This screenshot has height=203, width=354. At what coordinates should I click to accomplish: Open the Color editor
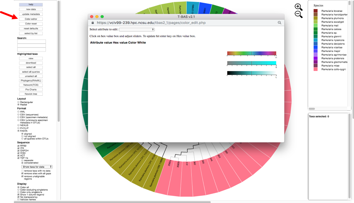pyautogui.click(x=31, y=19)
